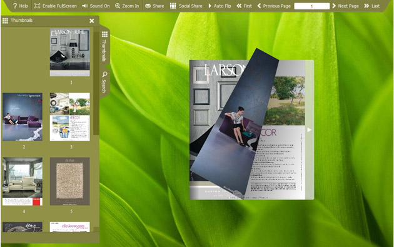Screen dimensions: 394x247
Task: Click the magnifier Zoom icon
Action: (x=118, y=6)
